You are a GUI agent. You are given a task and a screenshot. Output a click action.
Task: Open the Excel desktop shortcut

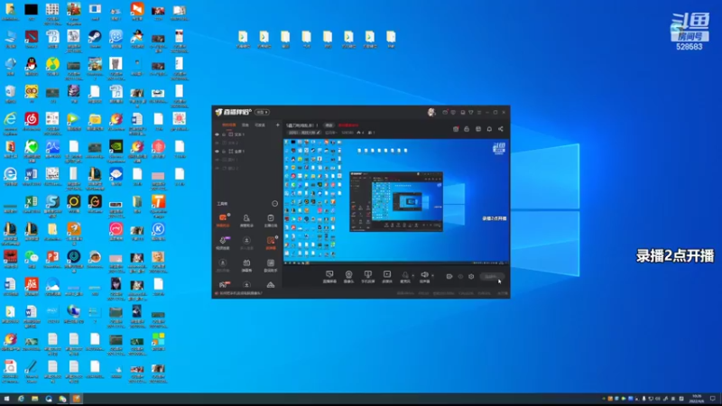tap(32, 204)
